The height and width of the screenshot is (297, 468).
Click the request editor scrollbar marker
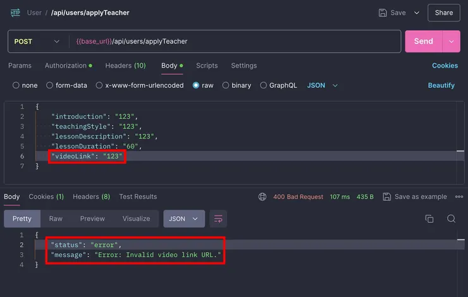(460, 151)
